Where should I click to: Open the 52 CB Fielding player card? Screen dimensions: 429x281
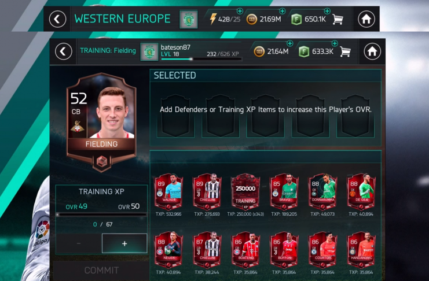point(101,123)
